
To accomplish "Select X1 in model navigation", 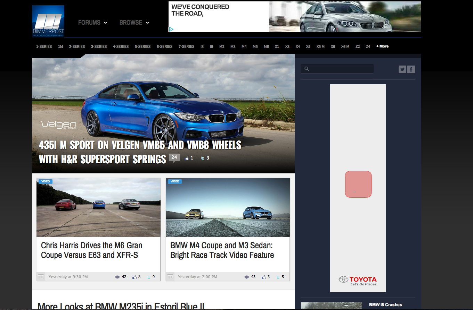I will click(x=277, y=46).
